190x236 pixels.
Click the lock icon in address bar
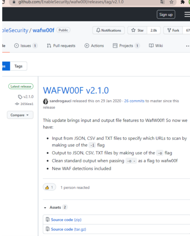click(x=14, y=2)
